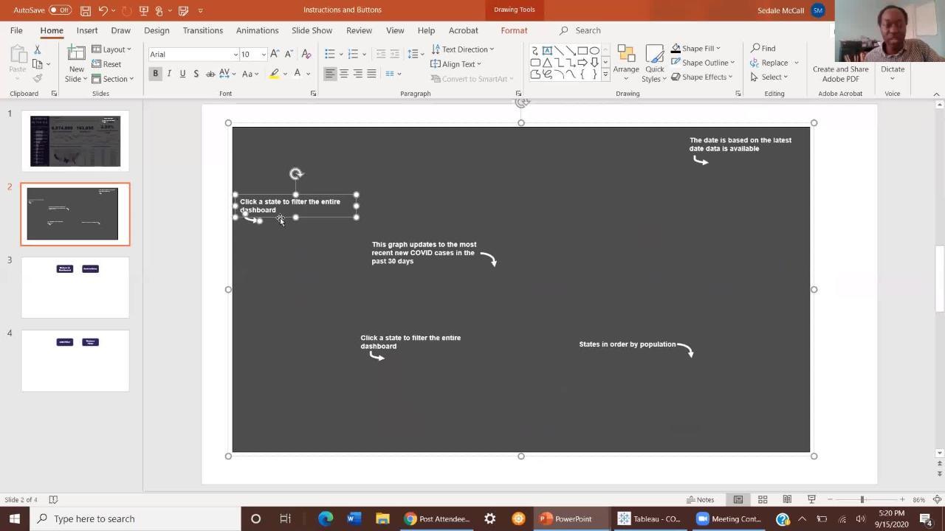Toggle left text alignment

(330, 74)
